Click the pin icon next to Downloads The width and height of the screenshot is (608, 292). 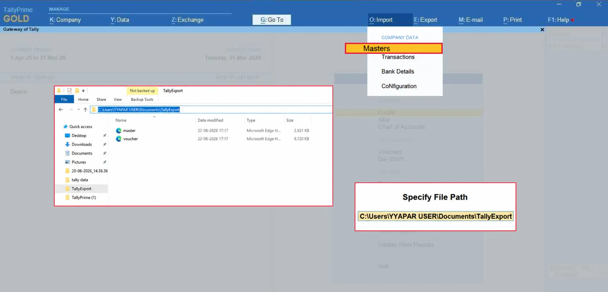(x=104, y=144)
